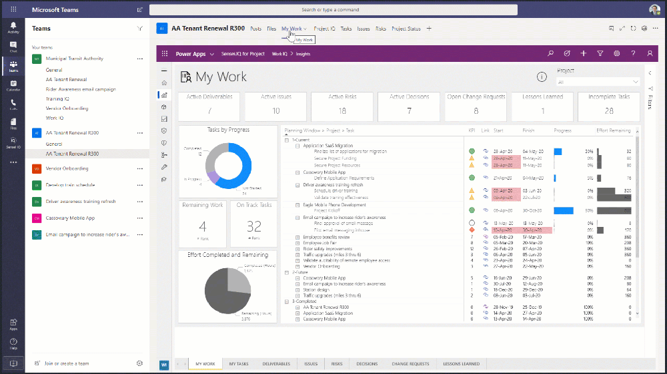Show tab conversation icon at top right
Screen dimensions: 667x374
coord(611,29)
